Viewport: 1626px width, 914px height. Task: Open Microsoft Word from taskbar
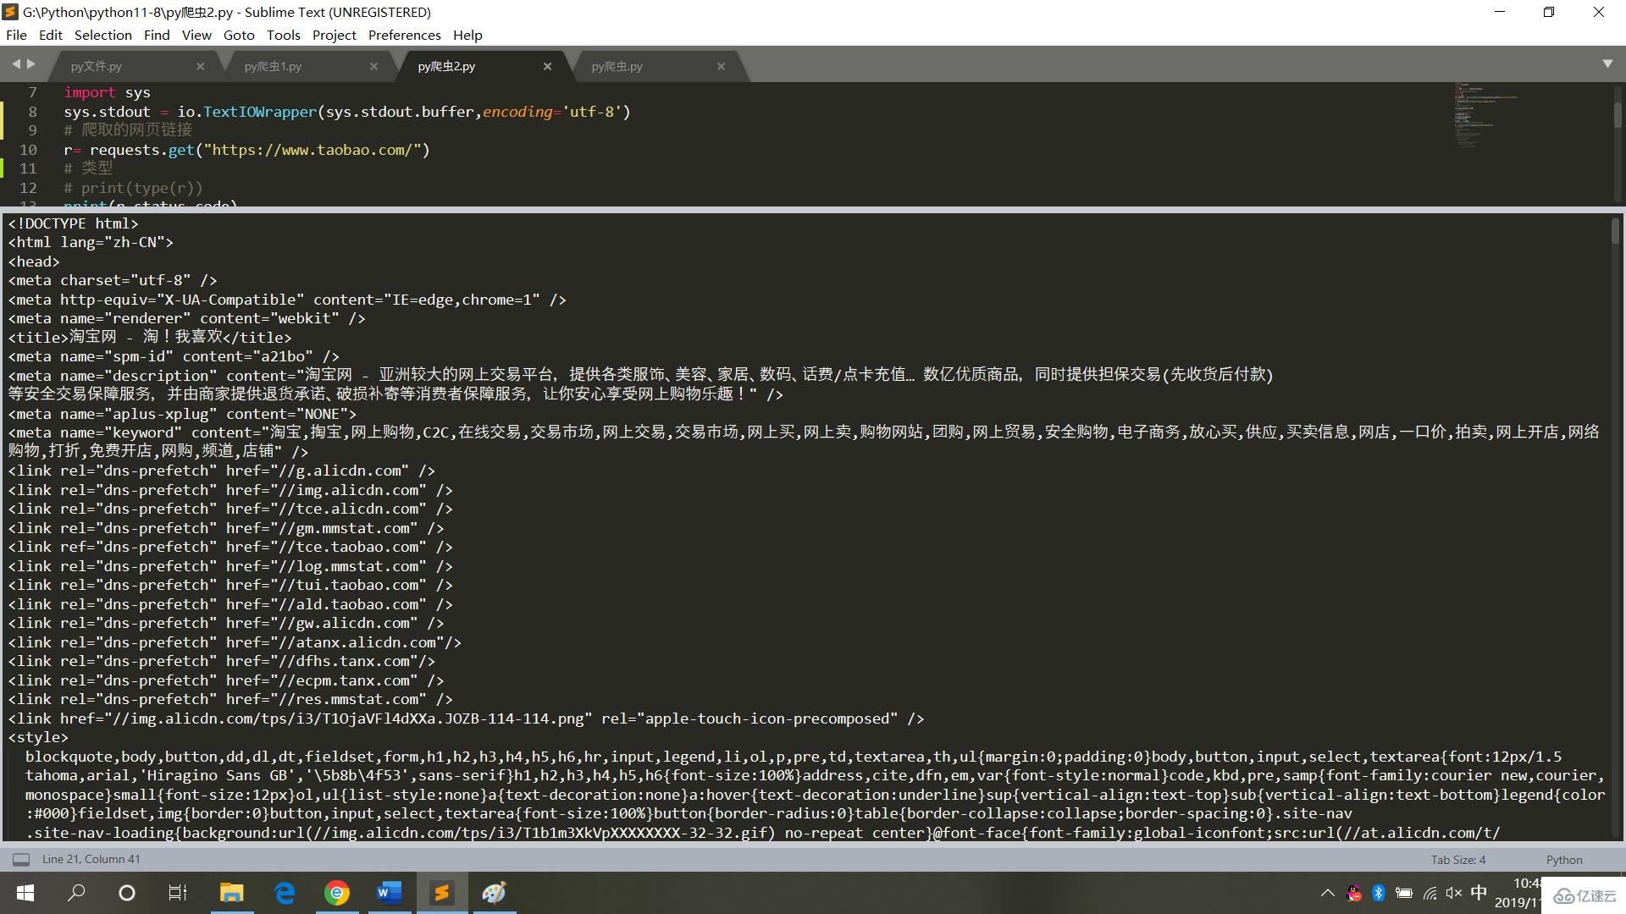tap(389, 893)
